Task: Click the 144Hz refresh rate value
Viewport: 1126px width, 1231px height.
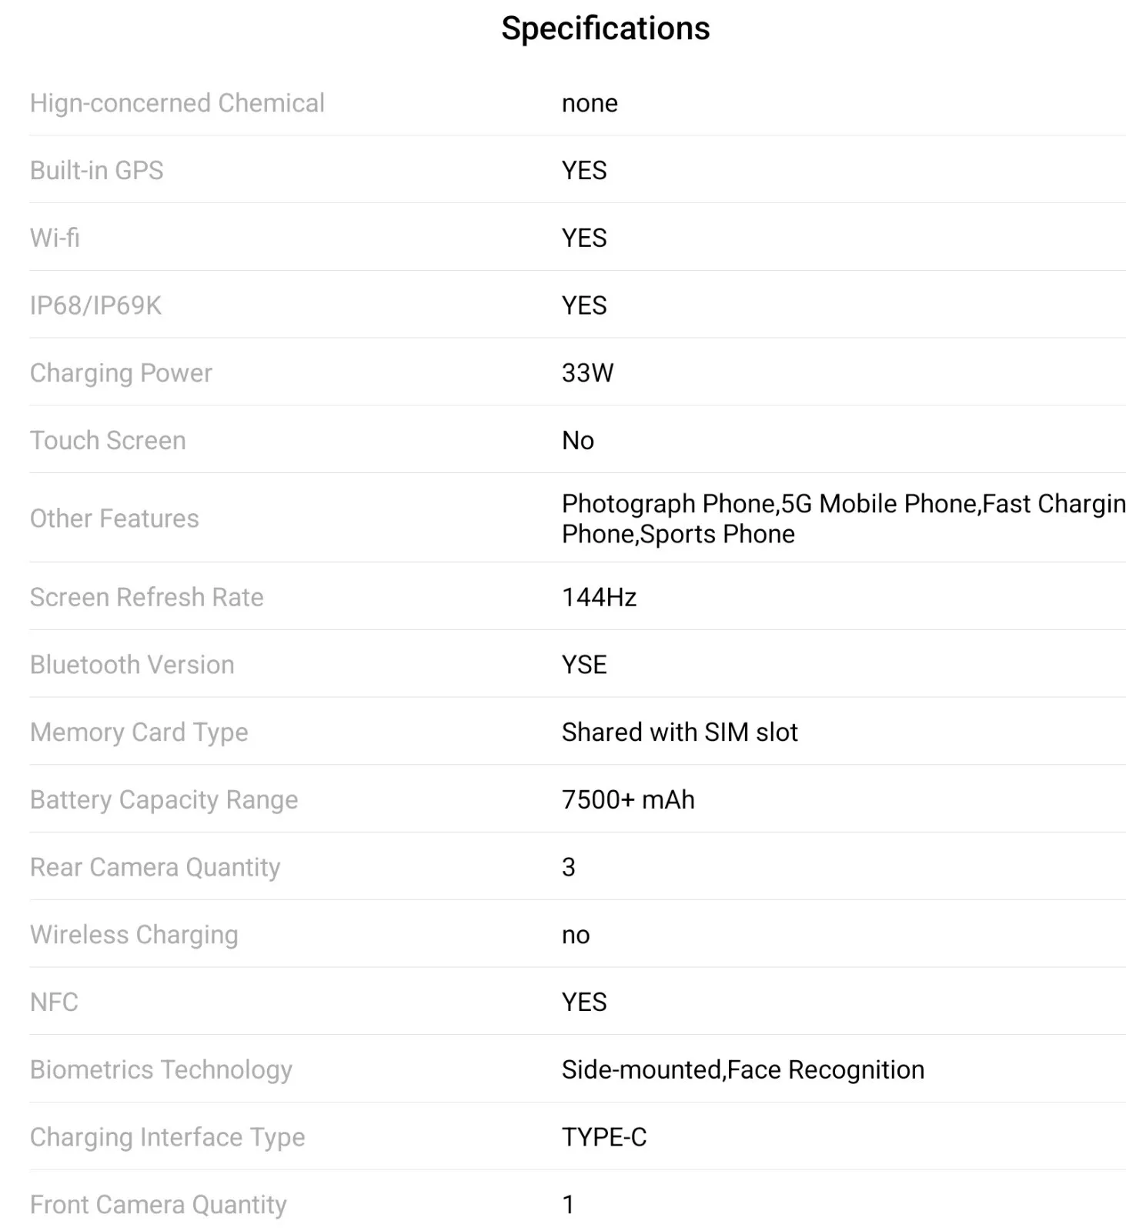Action: [599, 597]
